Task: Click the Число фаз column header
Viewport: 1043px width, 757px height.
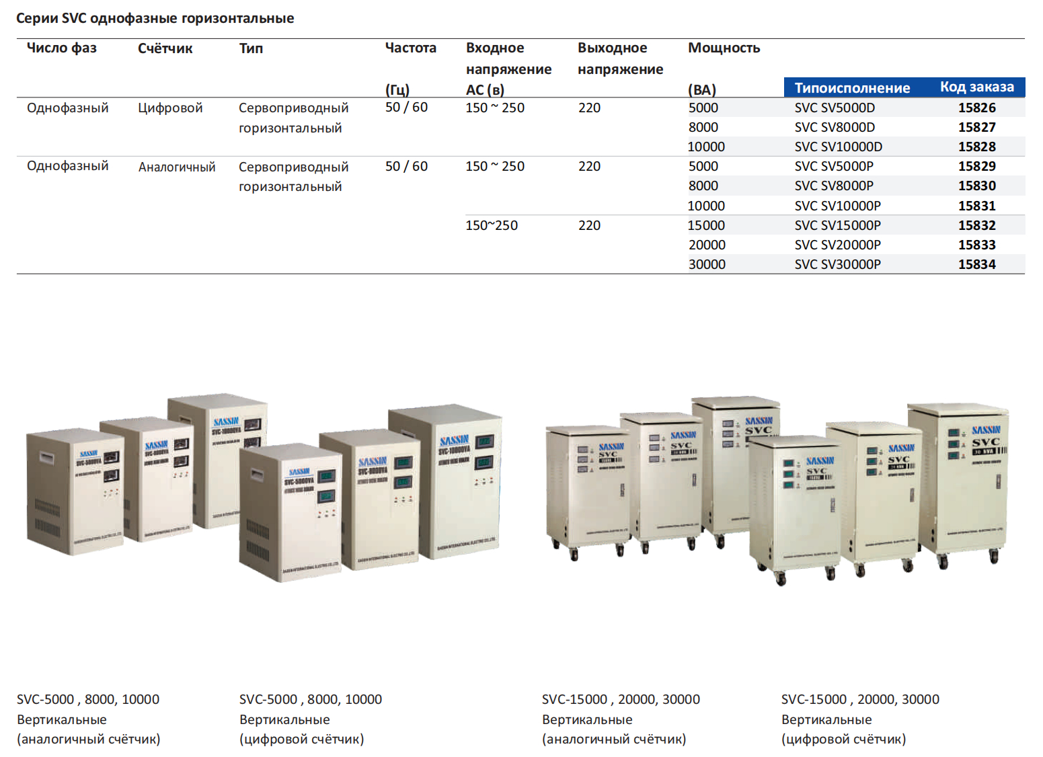Action: 62,48
